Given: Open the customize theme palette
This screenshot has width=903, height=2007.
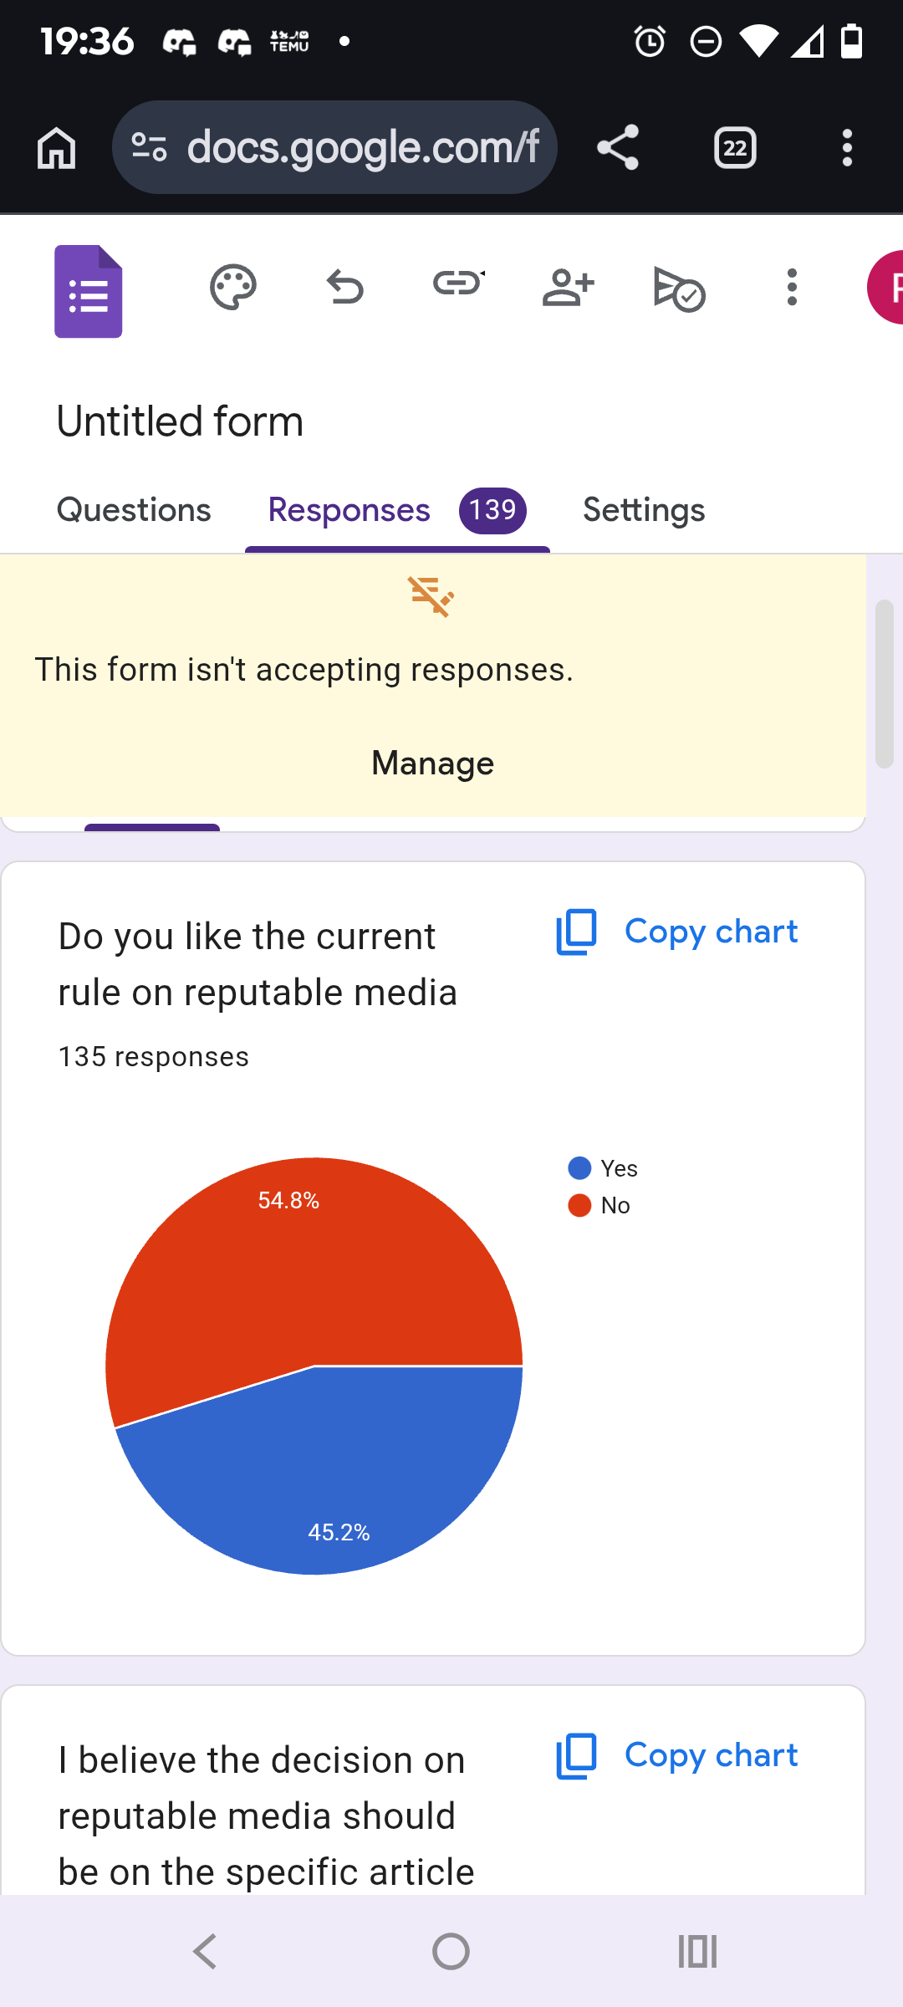Looking at the screenshot, I should tap(232, 288).
